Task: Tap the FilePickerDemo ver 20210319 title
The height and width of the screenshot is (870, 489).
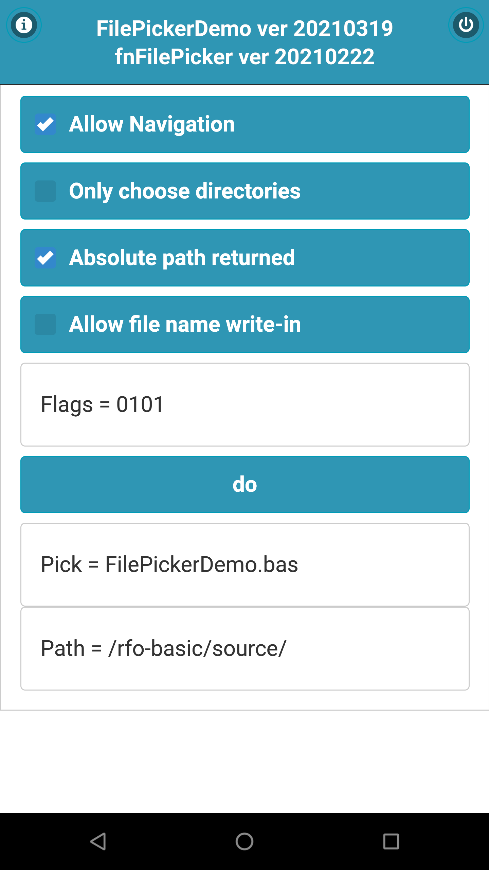Action: 244,28
